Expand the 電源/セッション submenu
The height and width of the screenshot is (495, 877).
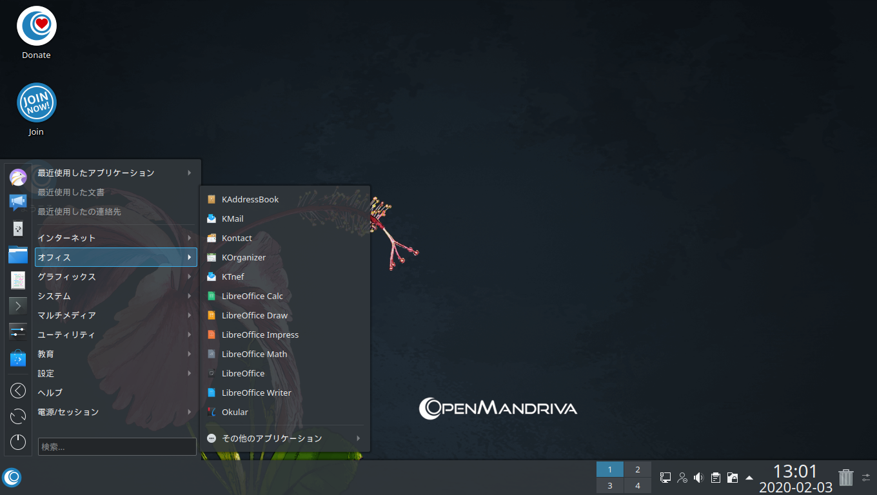tap(116, 412)
